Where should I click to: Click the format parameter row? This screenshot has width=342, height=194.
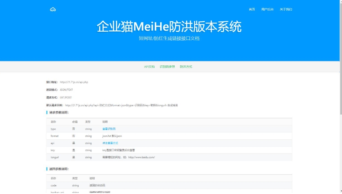169,136
